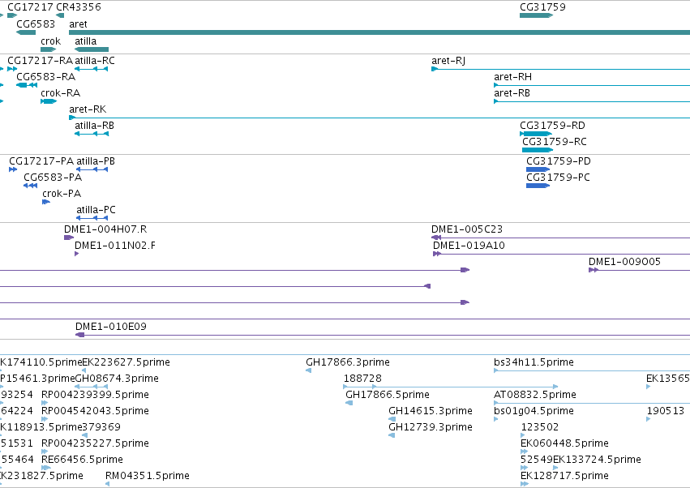Click the EK223627.5prime EST label
This screenshot has width=690, height=488.
click(x=126, y=362)
